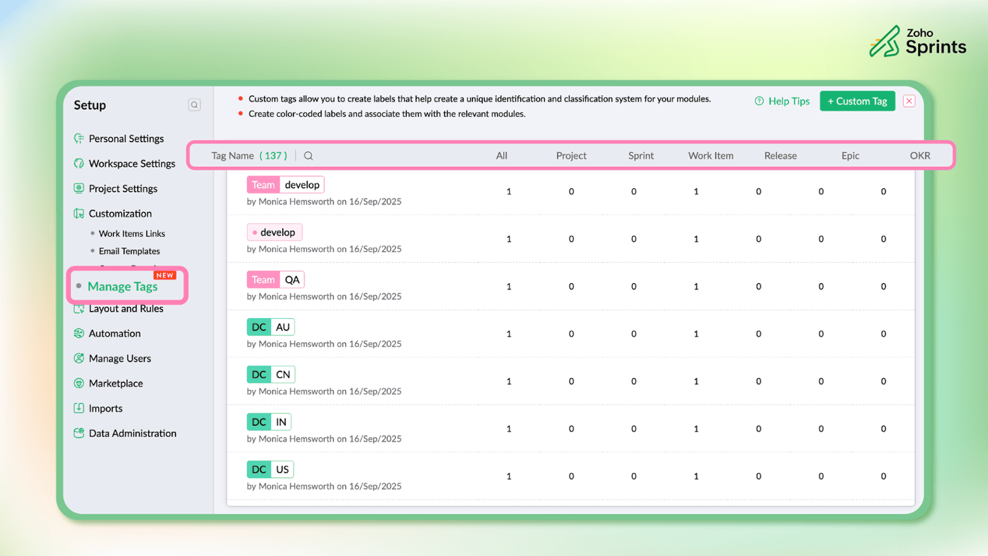Open Work Items Links page
Viewport: 988px width, 556px height.
(132, 234)
